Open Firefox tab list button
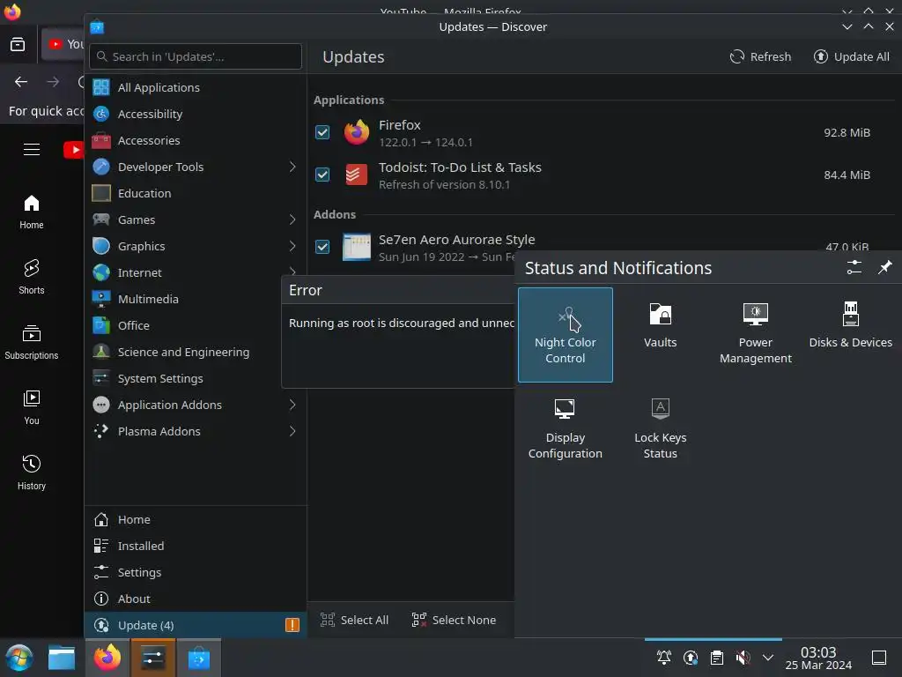 tap(18, 44)
